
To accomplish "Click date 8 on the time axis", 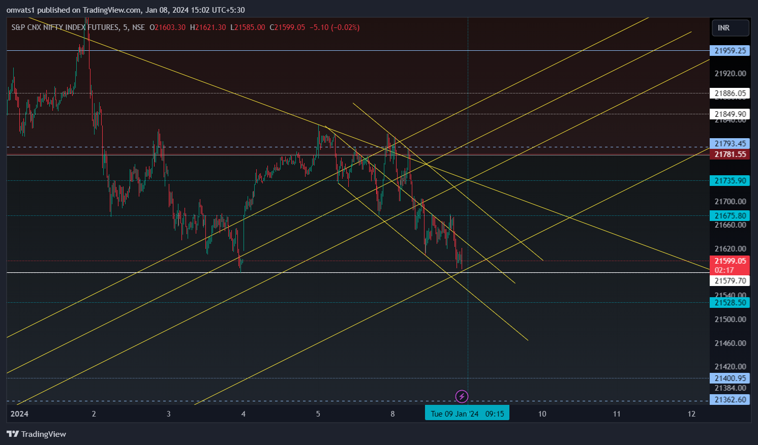I will pyautogui.click(x=392, y=414).
